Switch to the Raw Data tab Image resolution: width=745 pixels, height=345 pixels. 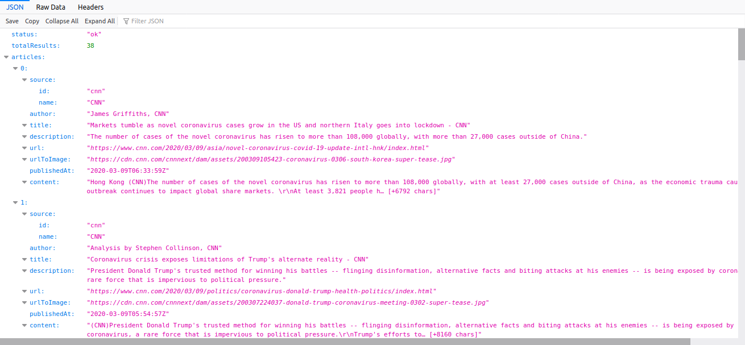[51, 7]
